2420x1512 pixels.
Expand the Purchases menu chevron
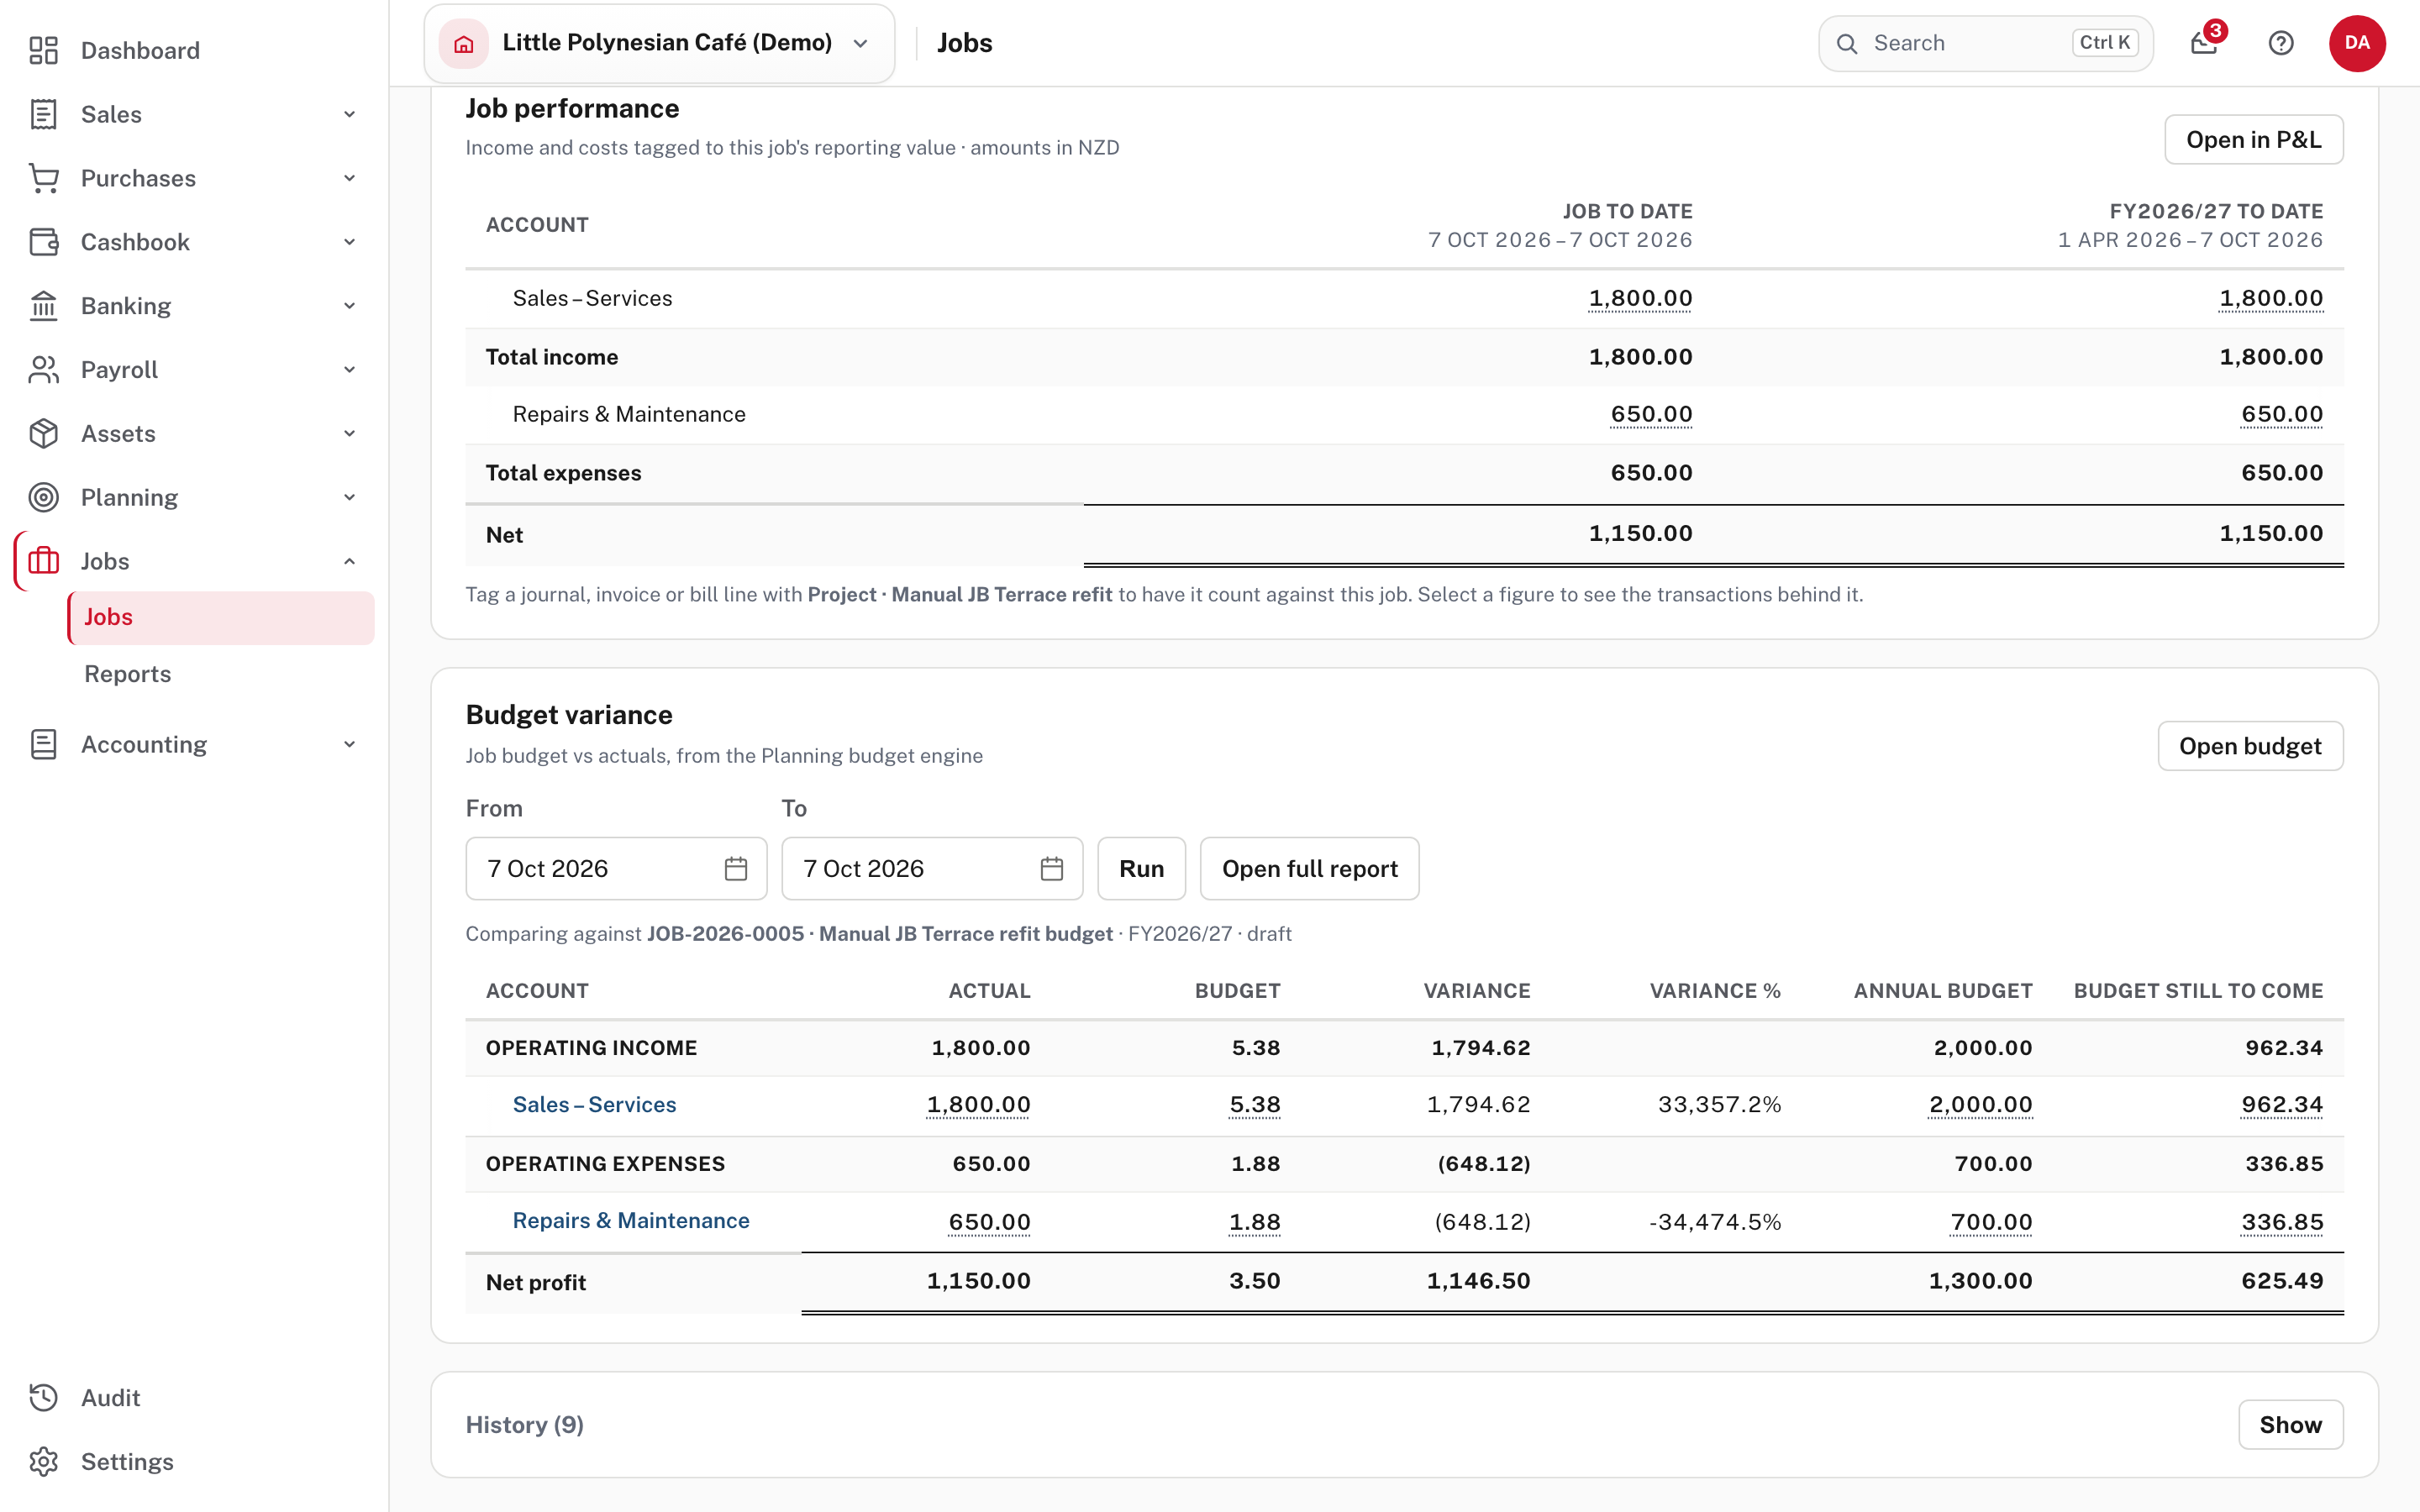tap(349, 178)
